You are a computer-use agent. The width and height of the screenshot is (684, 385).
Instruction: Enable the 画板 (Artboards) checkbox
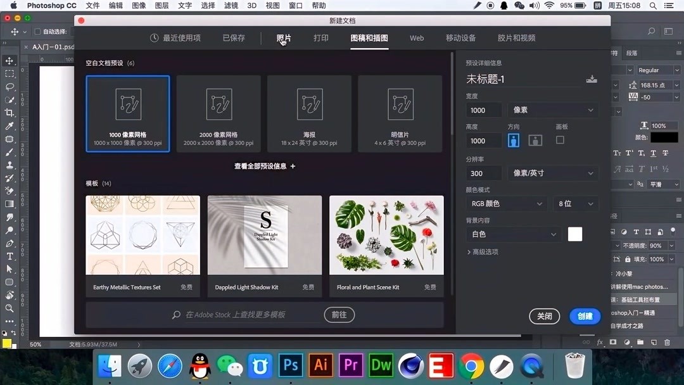click(560, 140)
